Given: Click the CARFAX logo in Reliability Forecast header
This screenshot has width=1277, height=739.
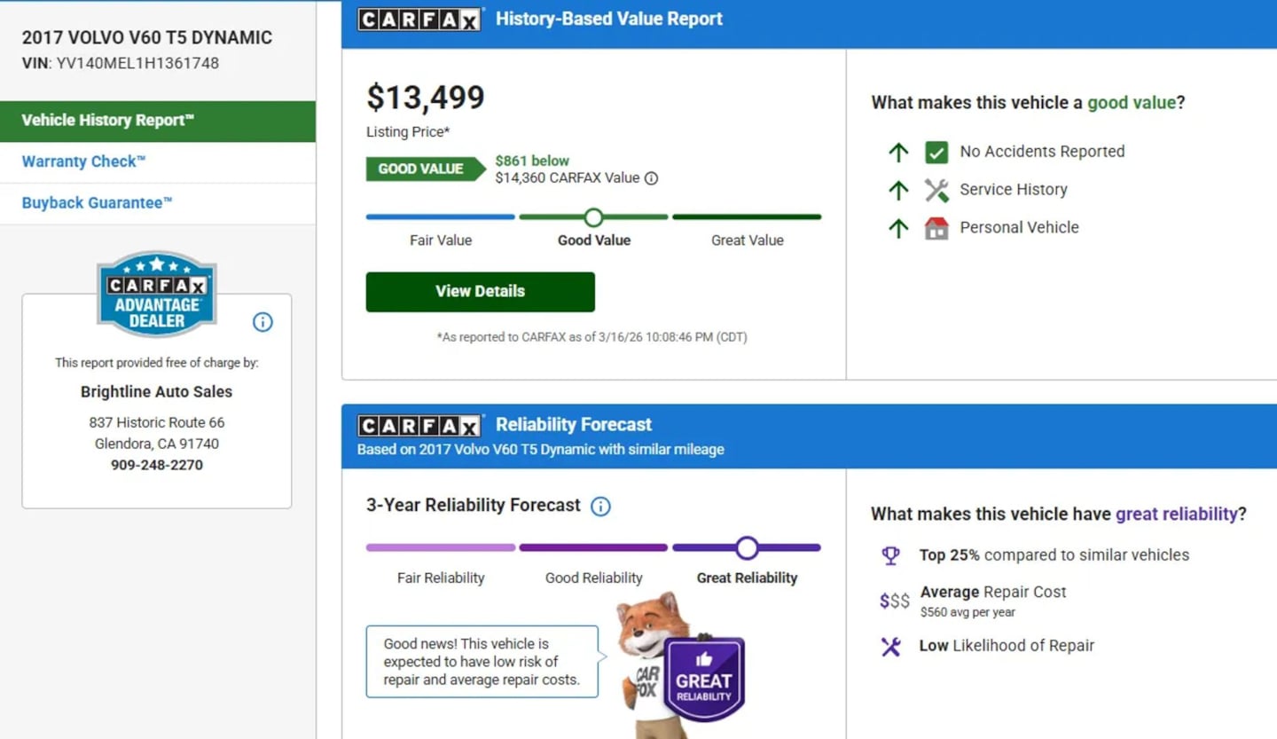Looking at the screenshot, I should tap(420, 425).
